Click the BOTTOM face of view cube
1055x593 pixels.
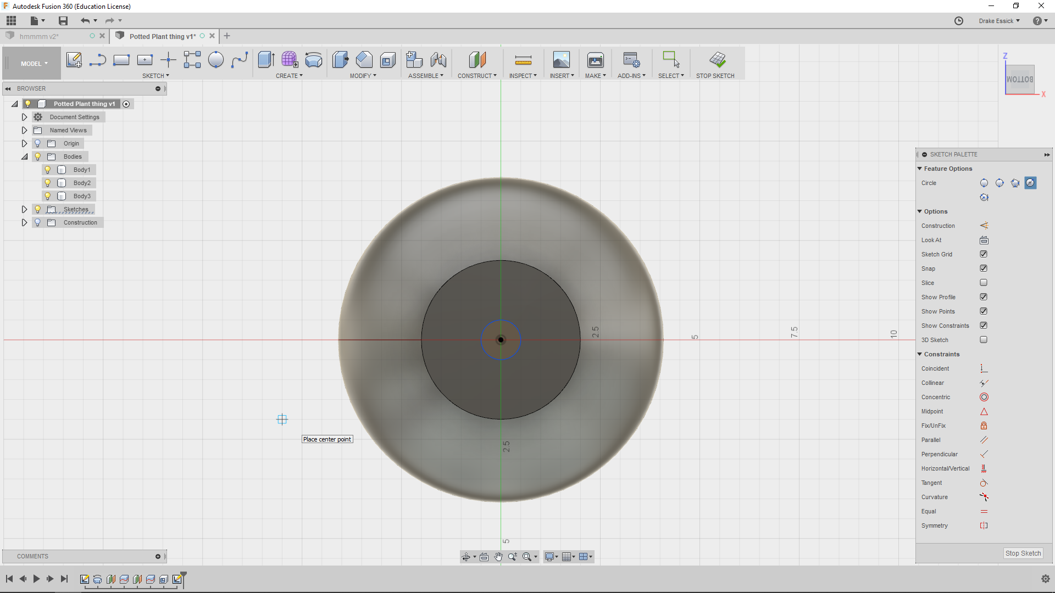click(1020, 80)
